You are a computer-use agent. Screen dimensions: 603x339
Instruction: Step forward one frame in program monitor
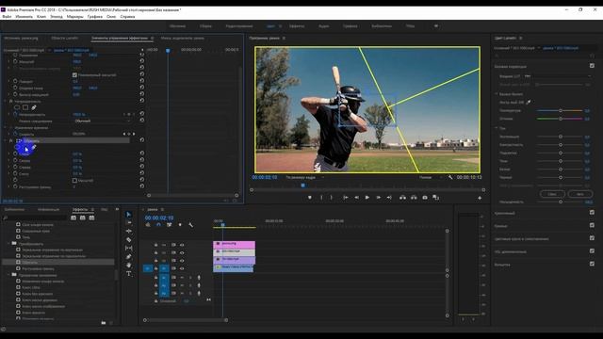[x=379, y=197]
